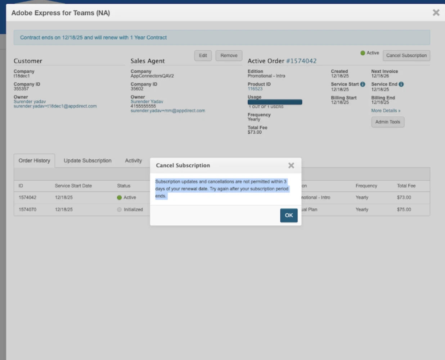The height and width of the screenshot is (360, 445).
Task: Close the Cancel Subscription dialog with X
Action: [x=291, y=165]
